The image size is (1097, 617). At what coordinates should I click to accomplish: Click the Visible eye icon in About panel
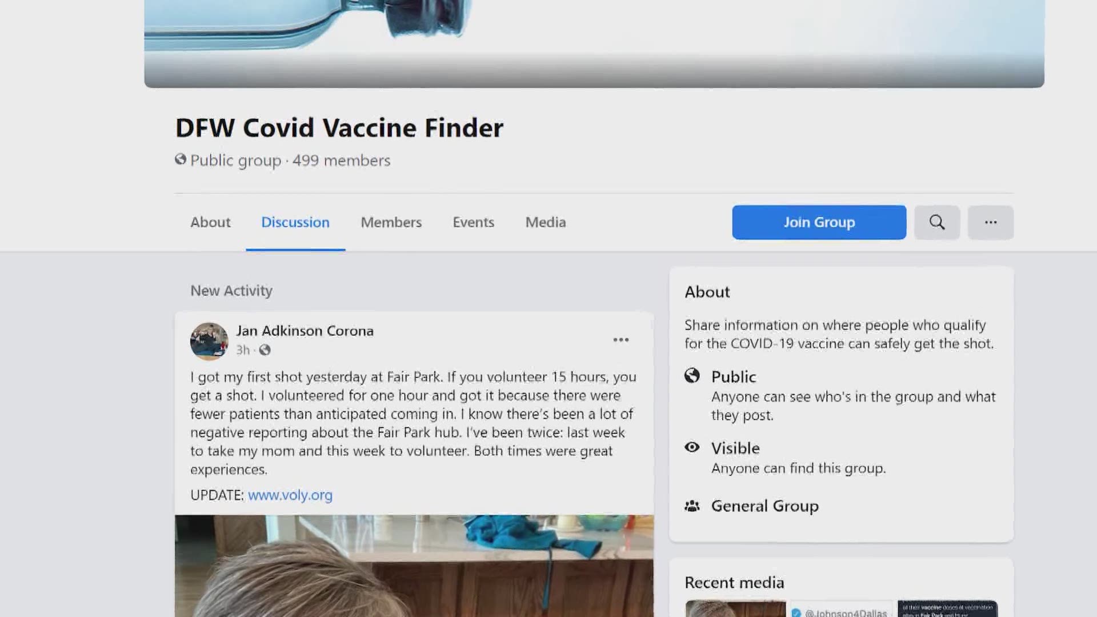pyautogui.click(x=692, y=447)
